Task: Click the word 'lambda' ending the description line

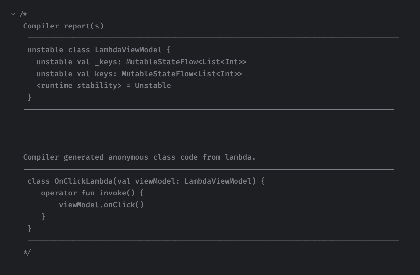Action: coord(240,157)
